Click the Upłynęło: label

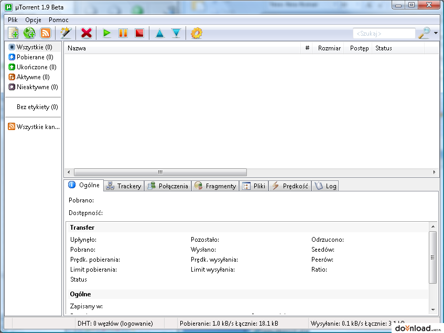83,240
